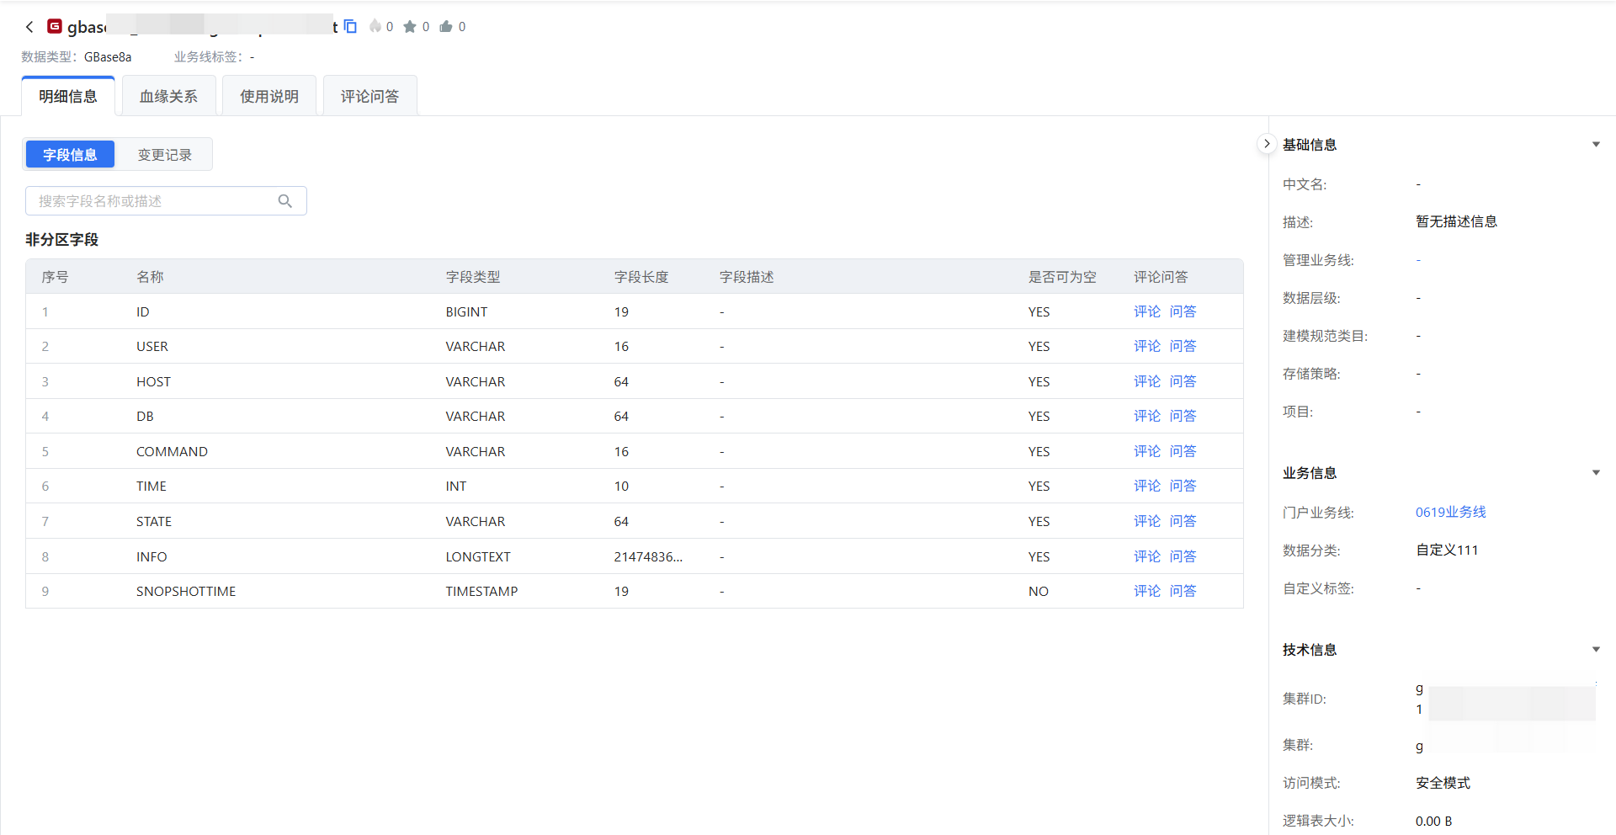The height and width of the screenshot is (835, 1616).
Task: Collapse the 技术信息 section
Action: 1596,650
